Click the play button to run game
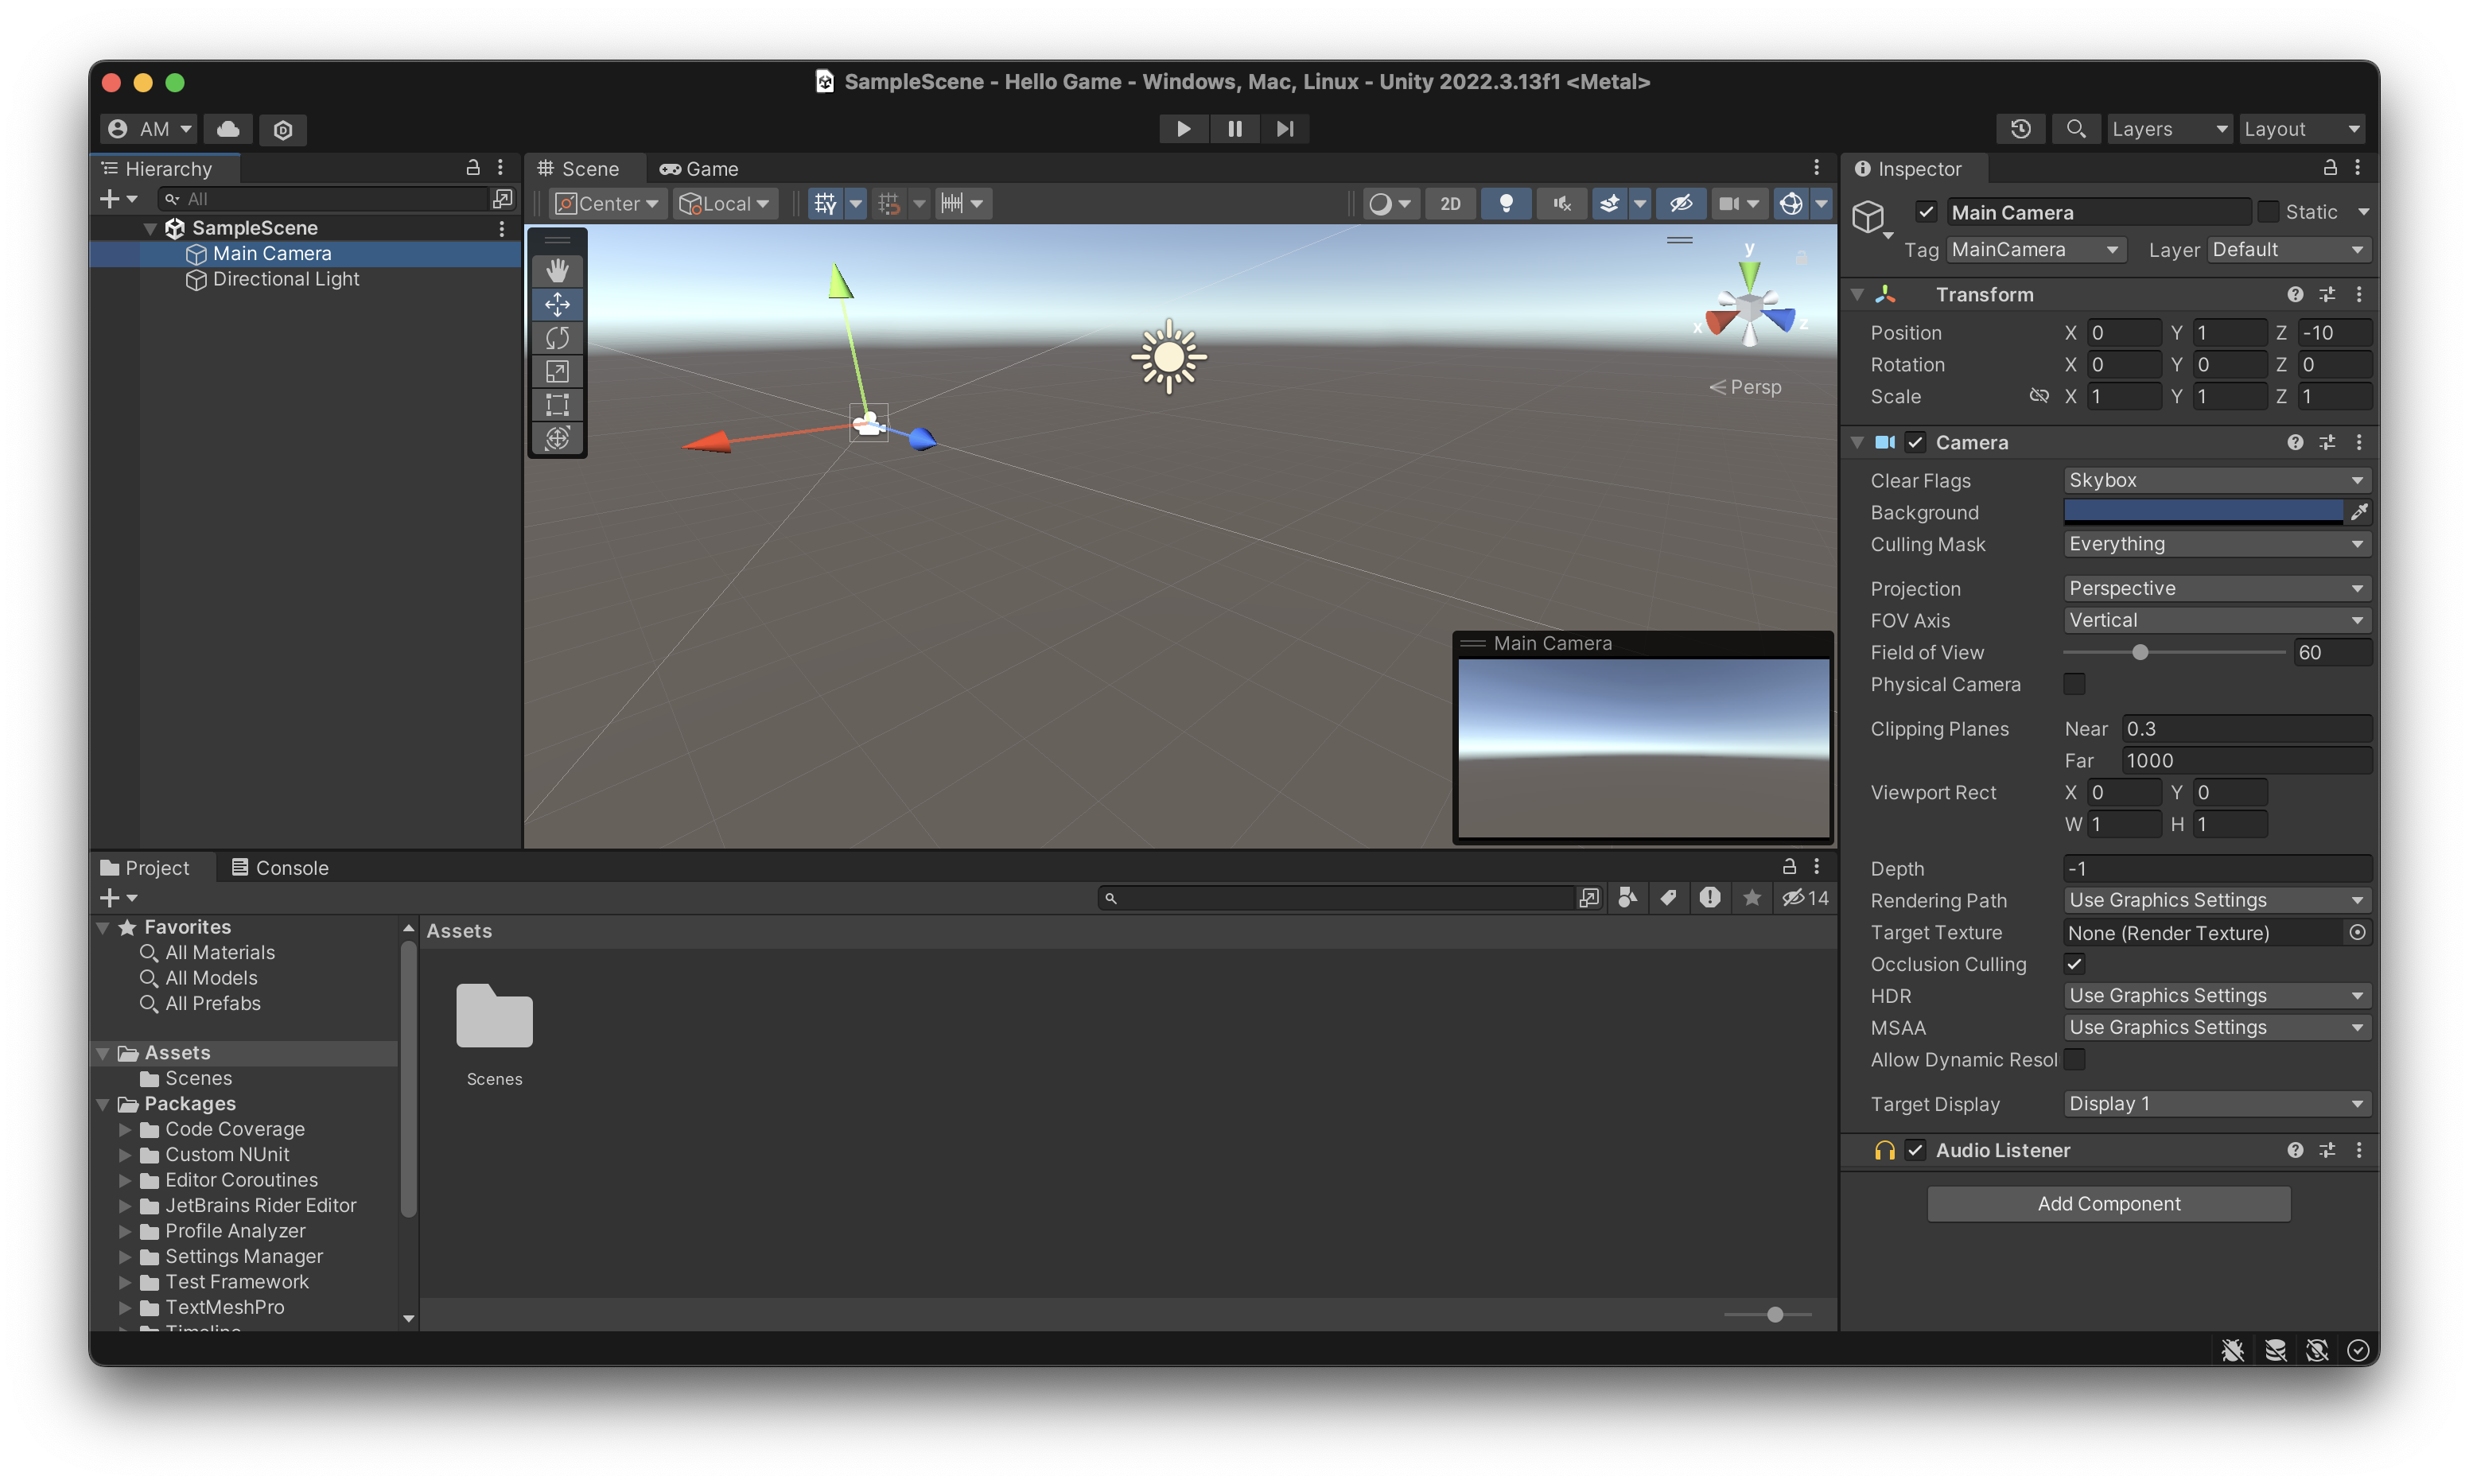This screenshot has width=2469, height=1484. pyautogui.click(x=1181, y=127)
